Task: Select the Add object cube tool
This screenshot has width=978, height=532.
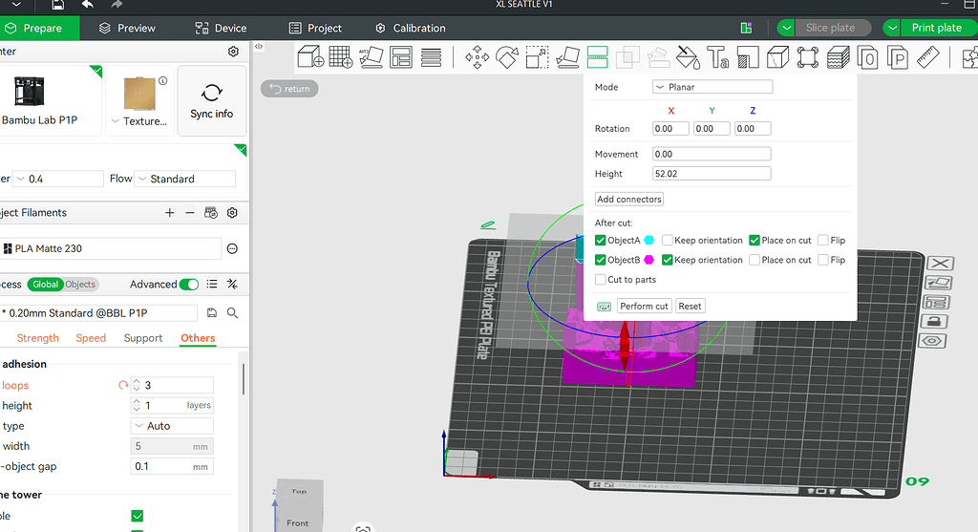Action: click(x=310, y=57)
